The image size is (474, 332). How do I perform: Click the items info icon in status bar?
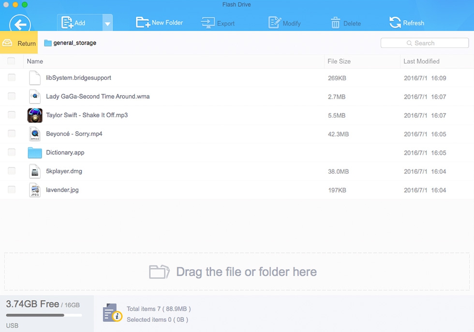coord(112,313)
